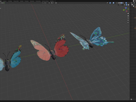Toggle viewport overlays display
Screen dimensions: 136x102
coord(113,3)
